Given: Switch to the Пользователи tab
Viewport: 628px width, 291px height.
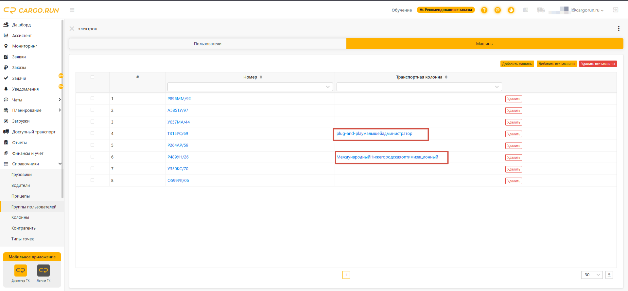Looking at the screenshot, I should 208,44.
